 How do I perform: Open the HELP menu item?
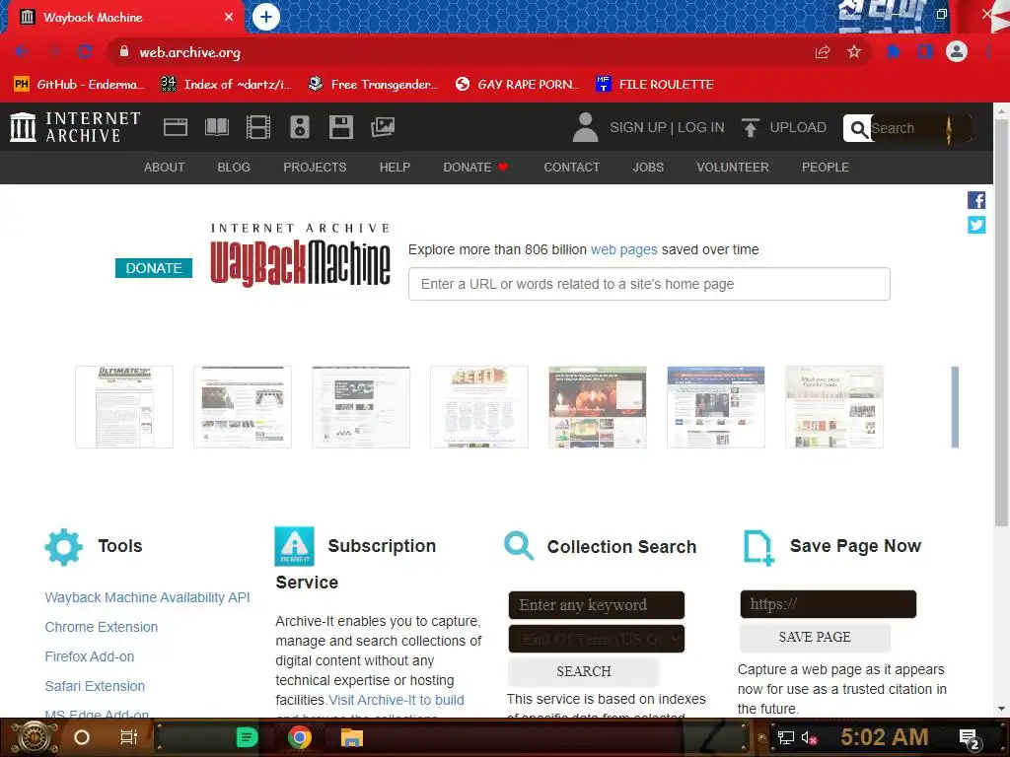point(395,168)
